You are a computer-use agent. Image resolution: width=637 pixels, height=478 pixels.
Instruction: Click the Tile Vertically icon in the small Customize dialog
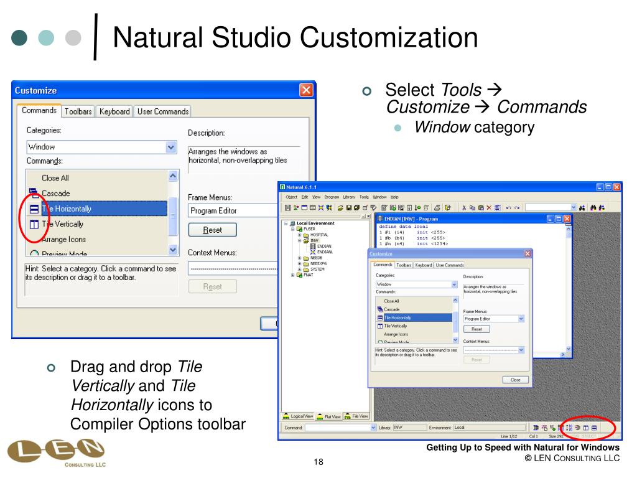tap(380, 326)
